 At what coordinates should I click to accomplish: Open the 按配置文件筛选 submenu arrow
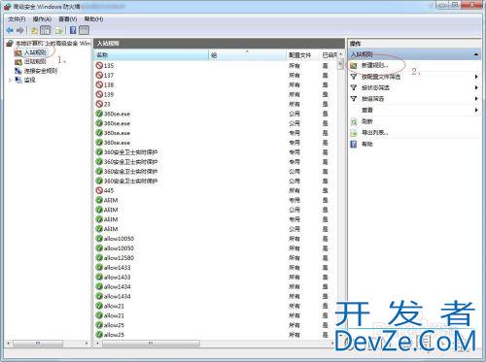[476, 77]
